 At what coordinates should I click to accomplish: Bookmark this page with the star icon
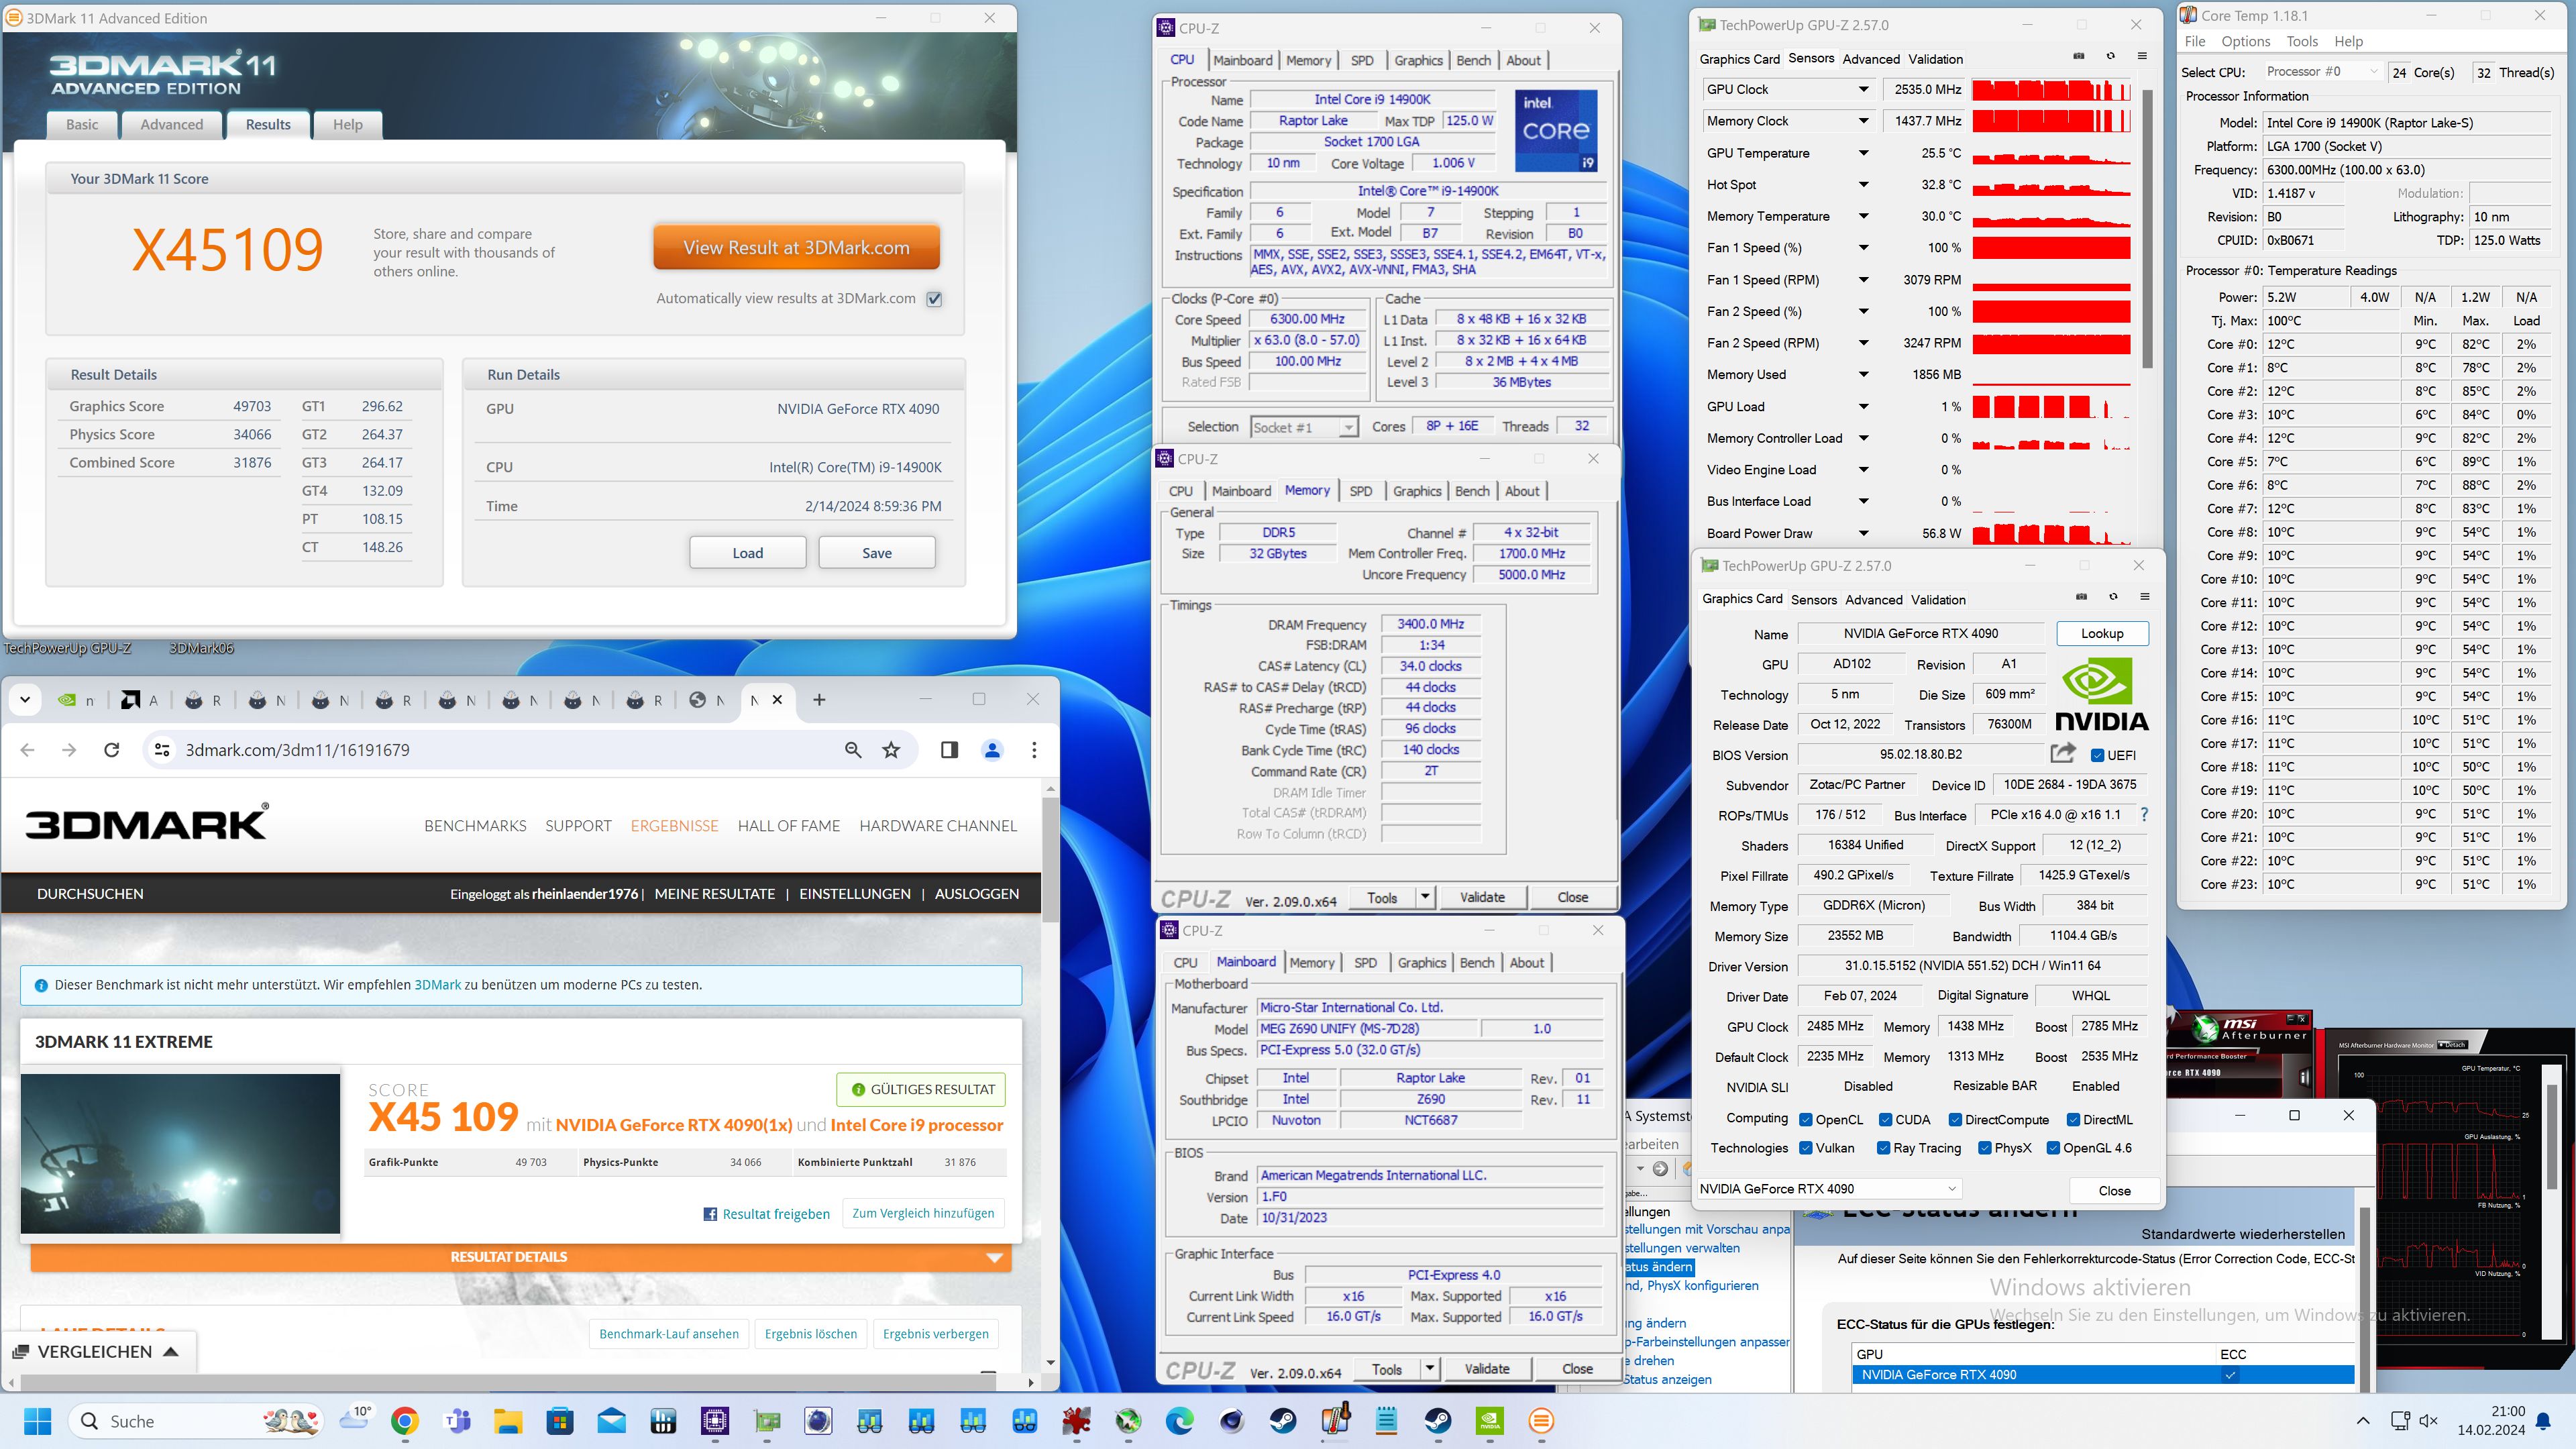click(x=891, y=750)
